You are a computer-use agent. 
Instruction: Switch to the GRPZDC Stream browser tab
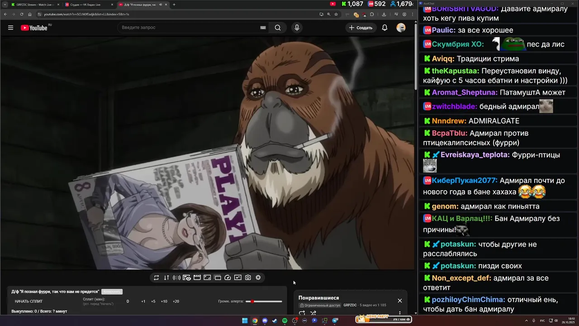tap(35, 5)
